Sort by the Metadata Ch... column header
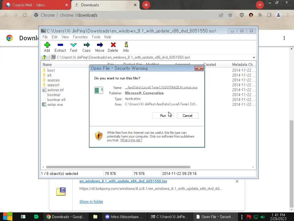Image resolution: width=294 pixels, height=221 pixels. coord(243,64)
